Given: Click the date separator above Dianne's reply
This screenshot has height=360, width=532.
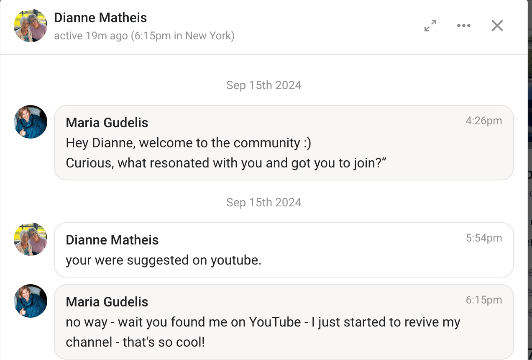Looking at the screenshot, I should 263,203.
